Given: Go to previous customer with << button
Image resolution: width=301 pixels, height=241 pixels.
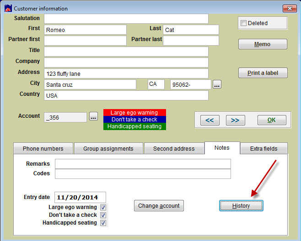Looking at the screenshot, I should coord(210,120).
